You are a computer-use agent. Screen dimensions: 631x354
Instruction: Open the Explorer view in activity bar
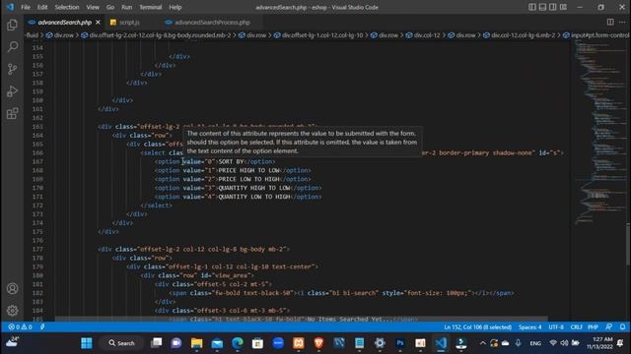pos(12,25)
